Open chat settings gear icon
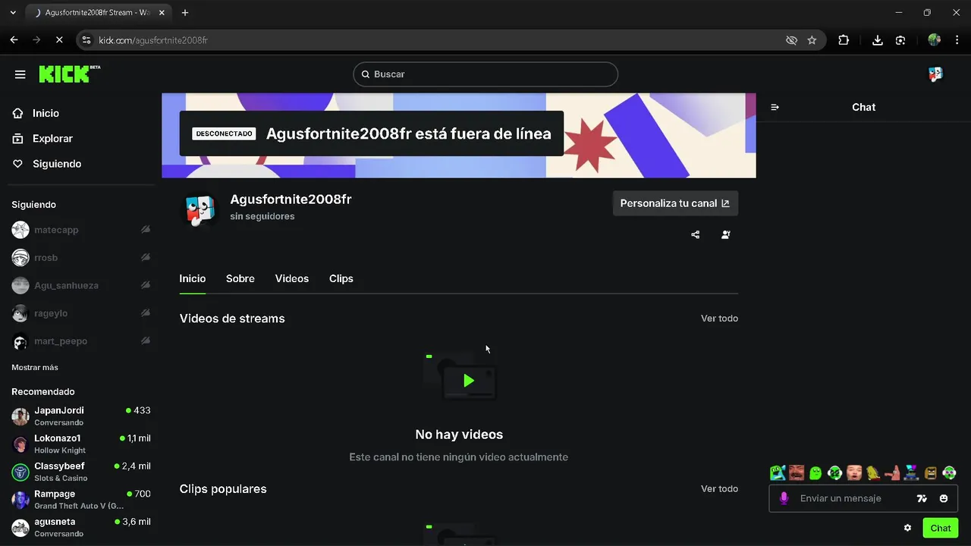The width and height of the screenshot is (971, 546). (907, 528)
